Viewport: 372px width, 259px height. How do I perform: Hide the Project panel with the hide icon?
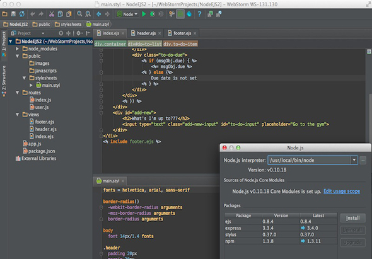tap(88, 33)
